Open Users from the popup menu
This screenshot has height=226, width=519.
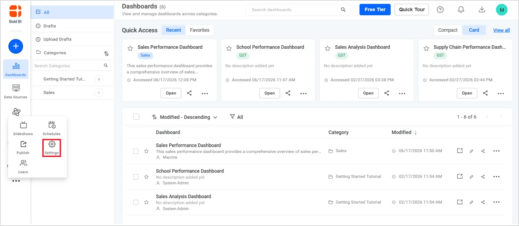click(x=23, y=167)
